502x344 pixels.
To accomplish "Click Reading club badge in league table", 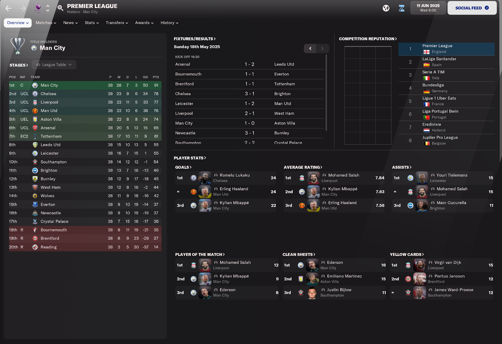I will (x=35, y=247).
